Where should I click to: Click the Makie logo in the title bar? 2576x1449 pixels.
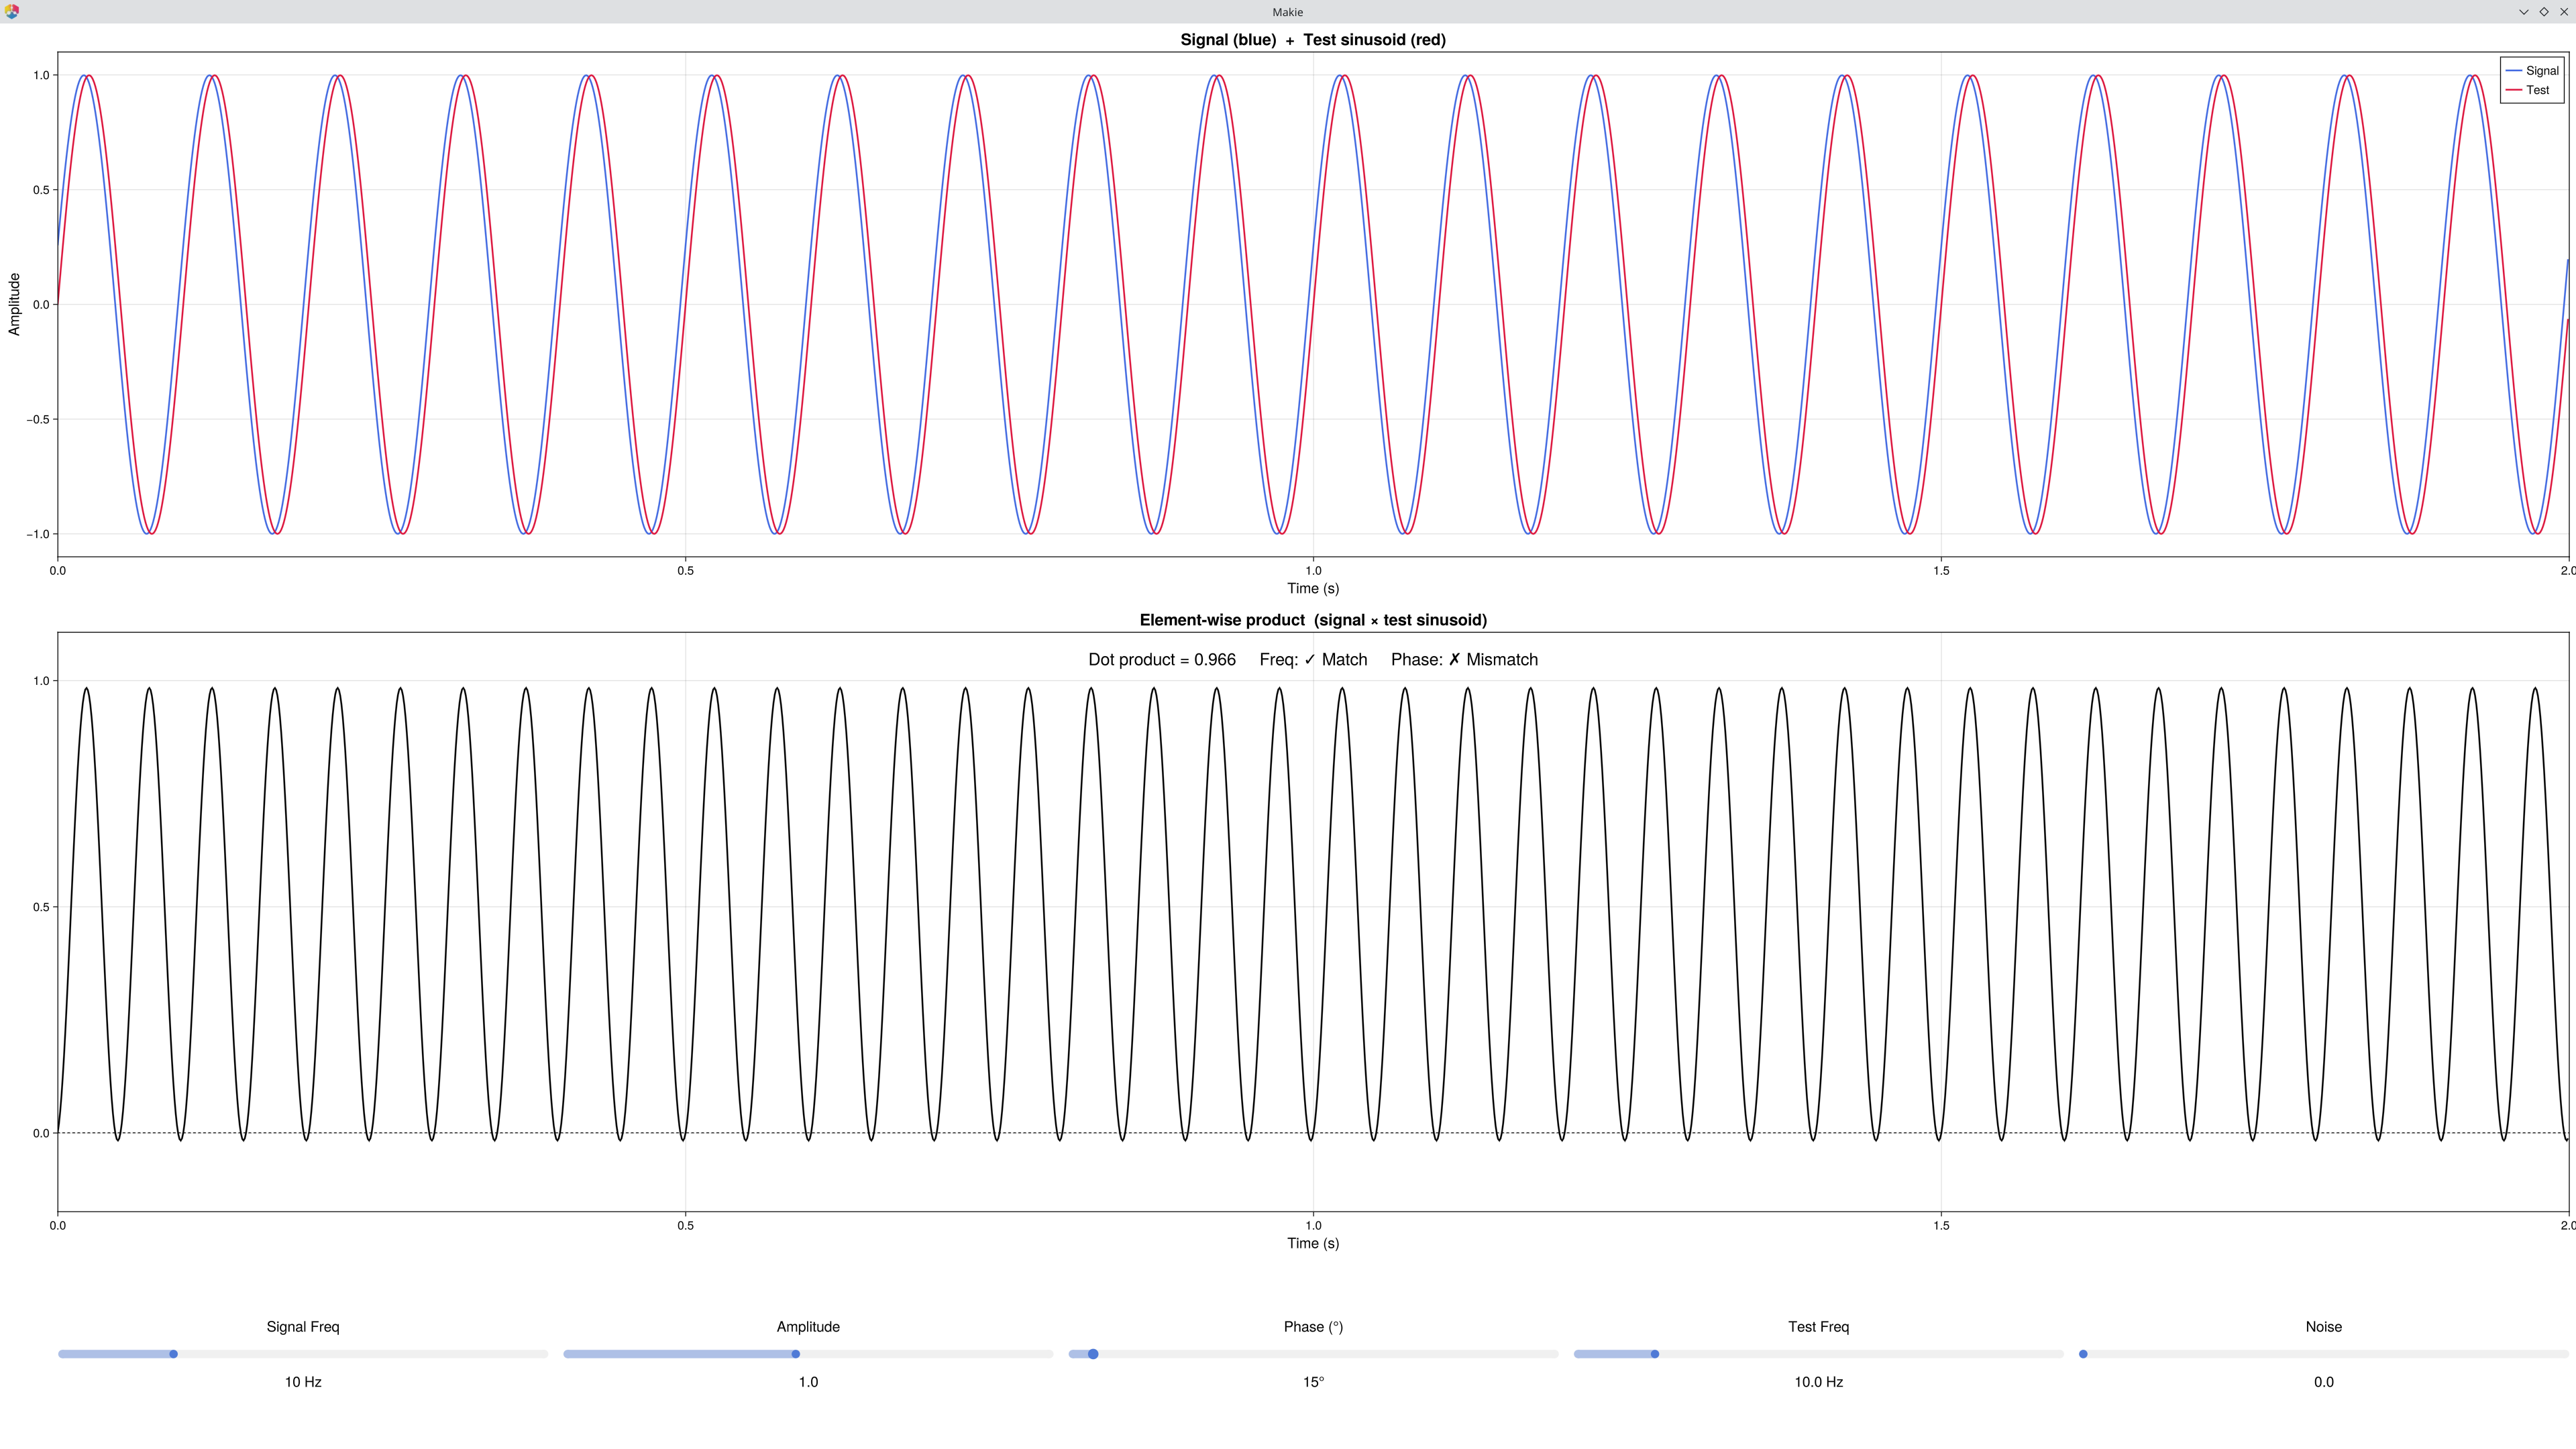click(12, 12)
